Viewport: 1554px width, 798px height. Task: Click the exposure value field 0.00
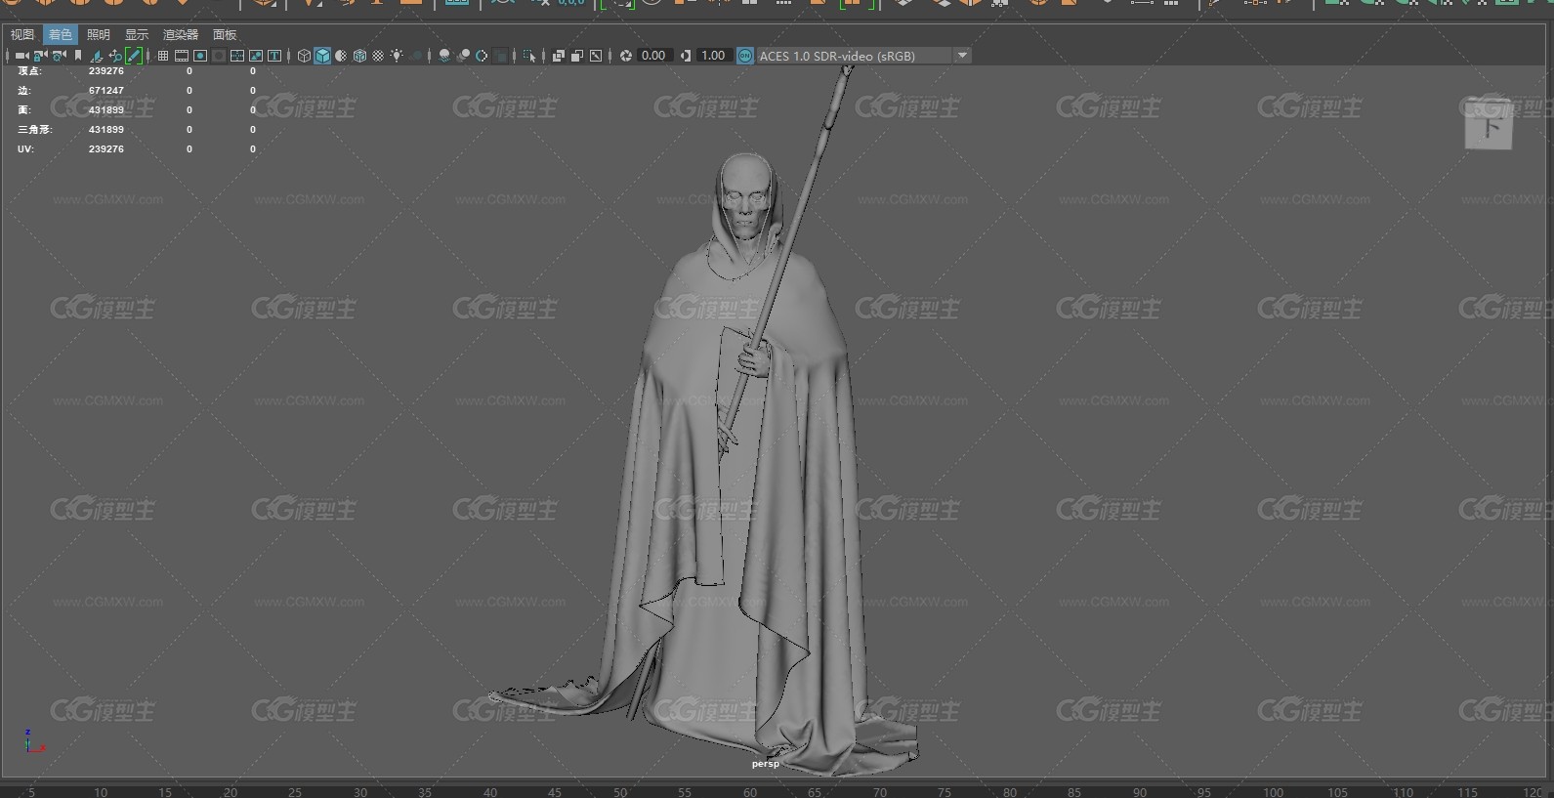pyautogui.click(x=653, y=56)
